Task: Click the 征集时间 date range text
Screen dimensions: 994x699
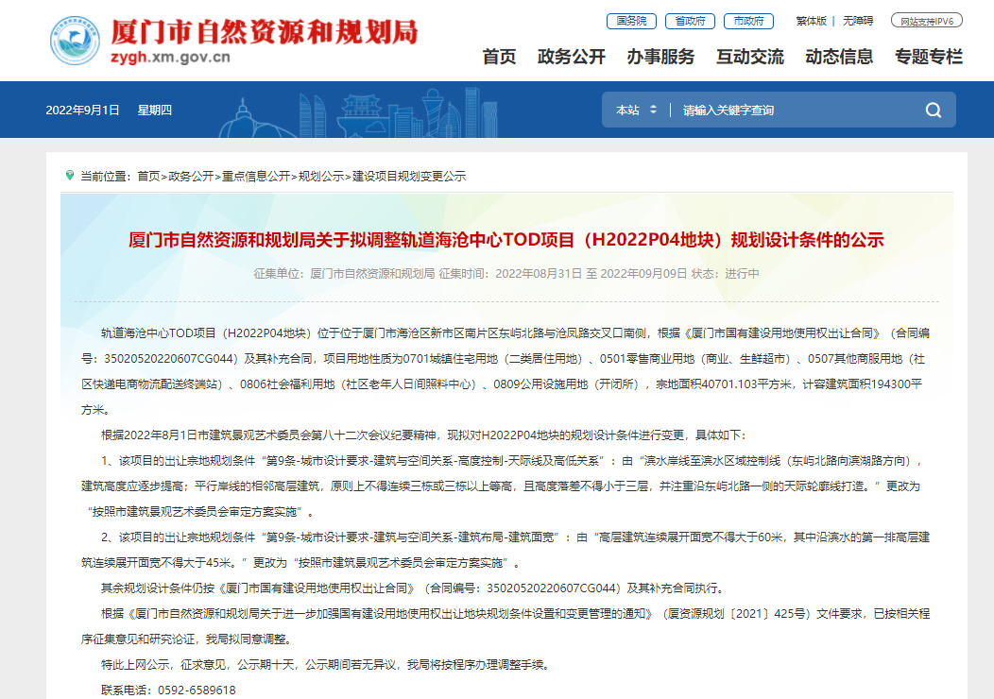Action: 563,274
